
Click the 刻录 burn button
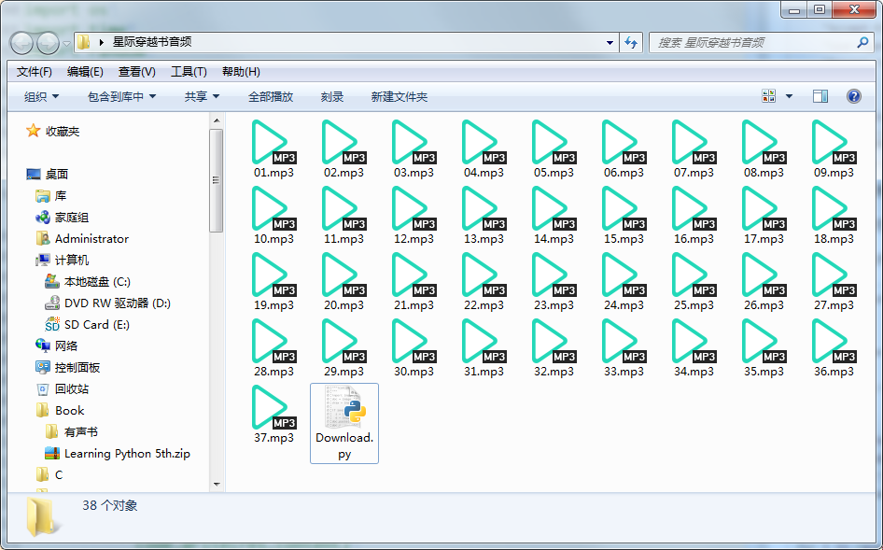click(x=332, y=97)
